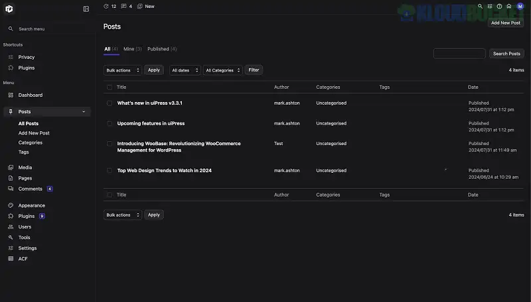This screenshot has height=302, width=531.
Task: Click the search posts input field
Action: (459, 54)
